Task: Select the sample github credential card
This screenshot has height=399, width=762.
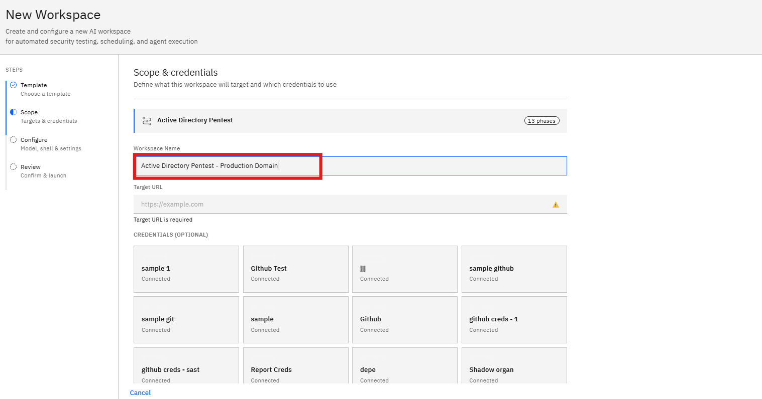Action: (x=514, y=269)
